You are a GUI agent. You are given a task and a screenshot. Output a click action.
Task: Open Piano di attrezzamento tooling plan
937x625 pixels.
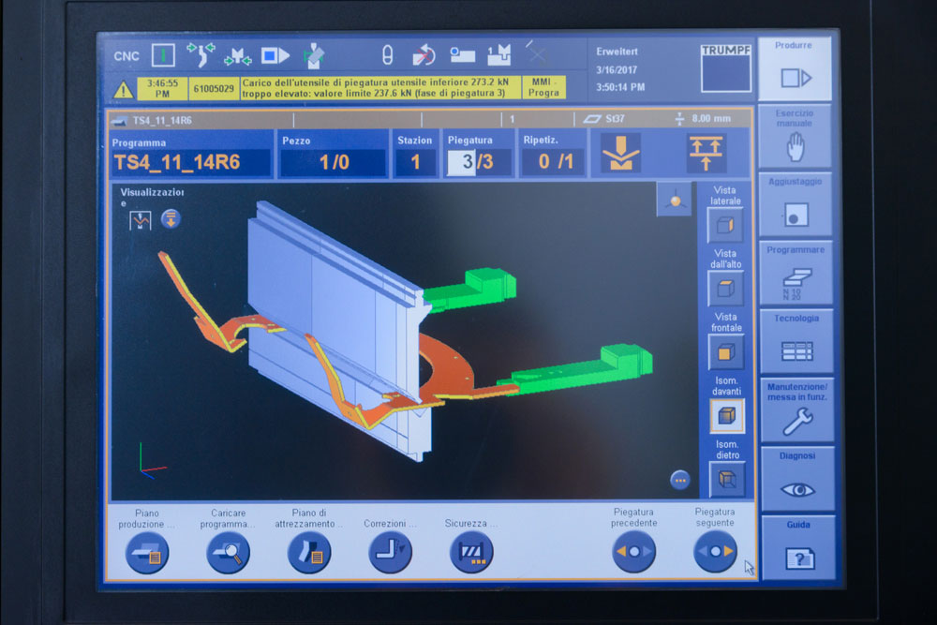(x=309, y=553)
